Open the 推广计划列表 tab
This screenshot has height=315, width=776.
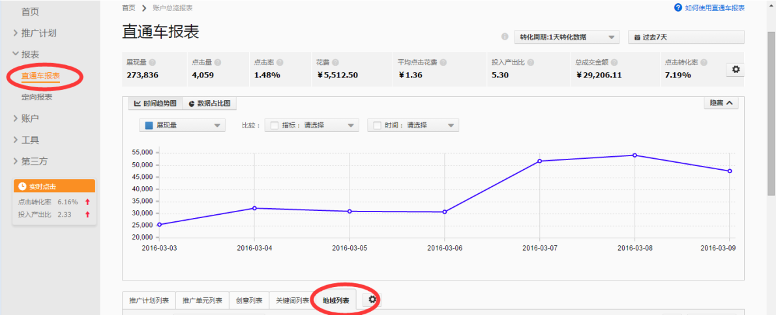[149, 300]
